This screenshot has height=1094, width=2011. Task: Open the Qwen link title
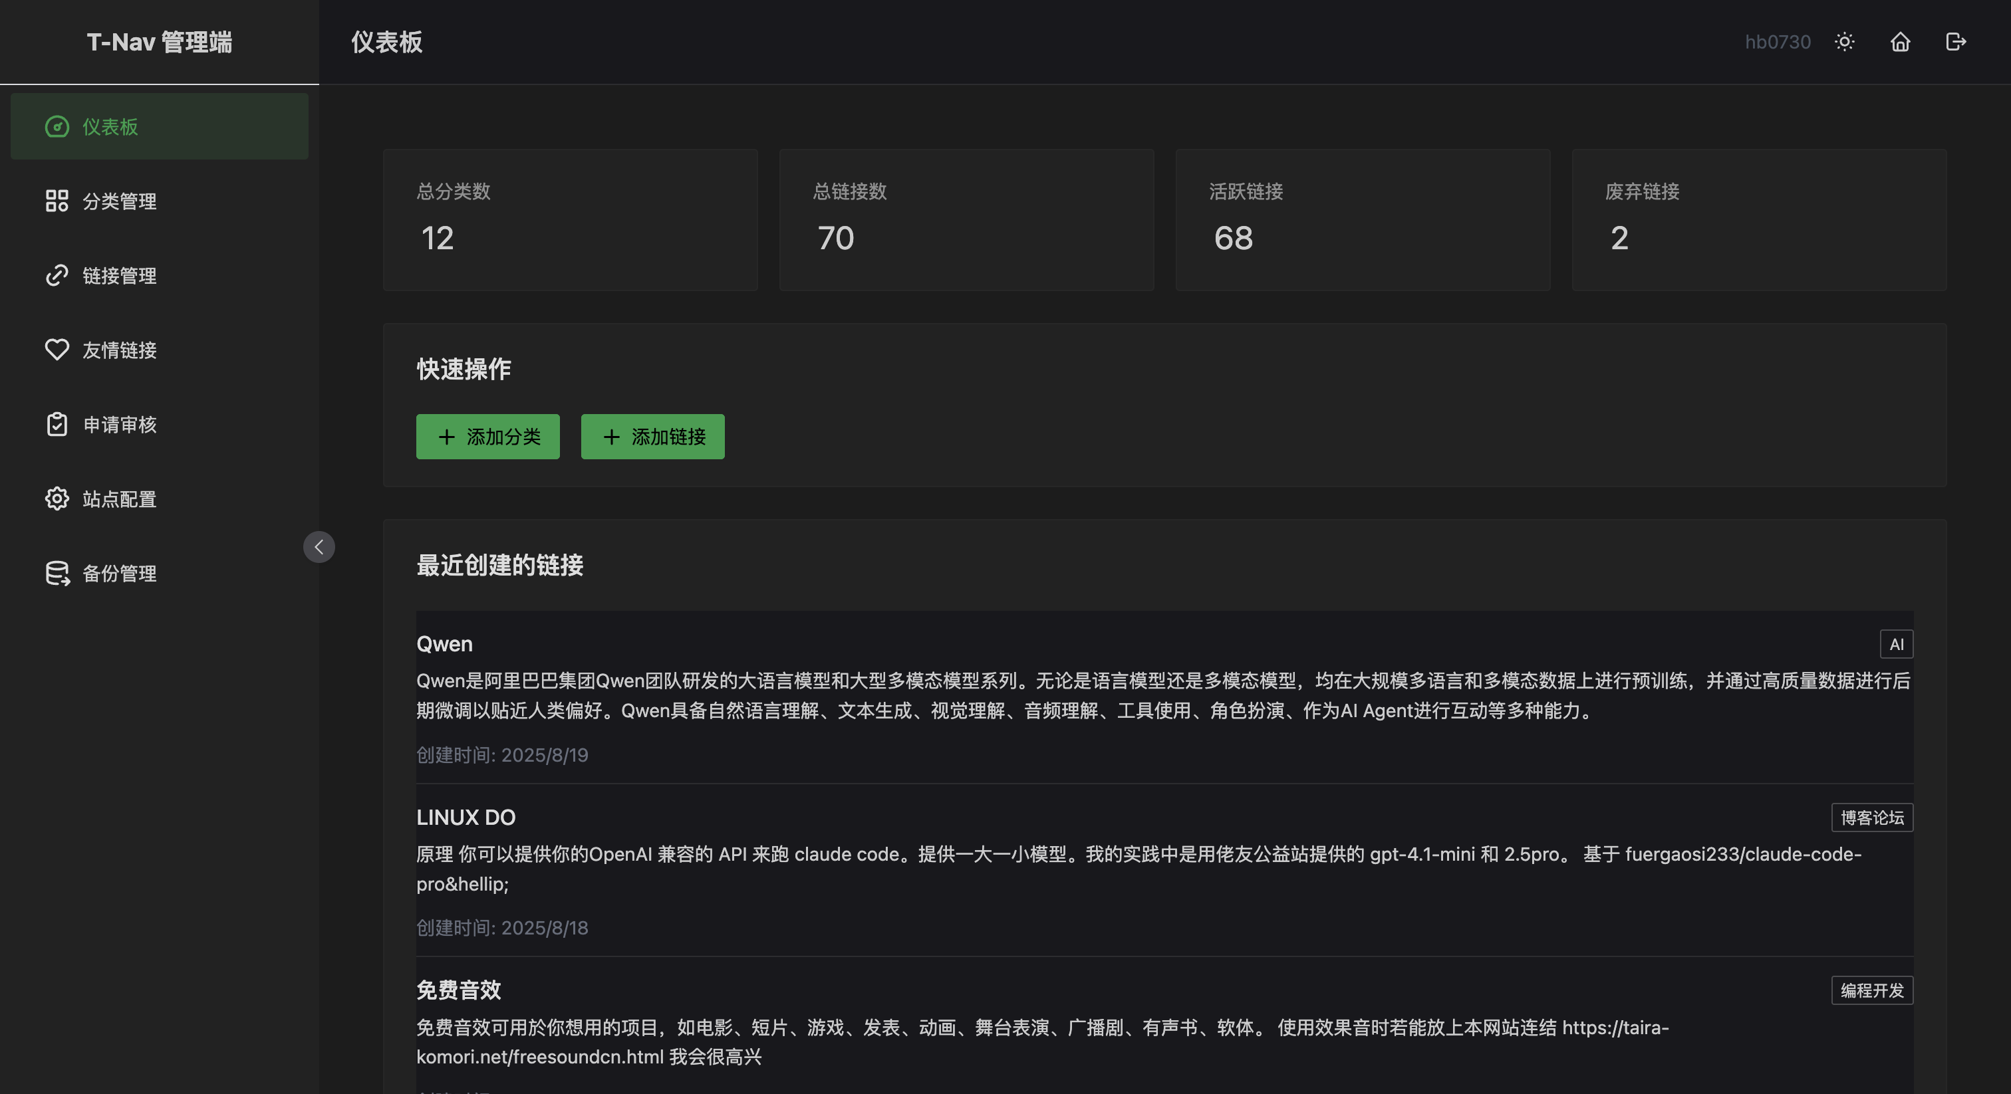(x=444, y=644)
